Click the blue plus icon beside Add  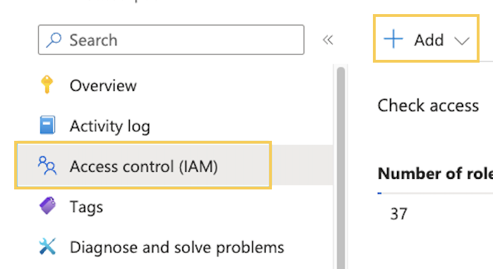click(x=393, y=39)
